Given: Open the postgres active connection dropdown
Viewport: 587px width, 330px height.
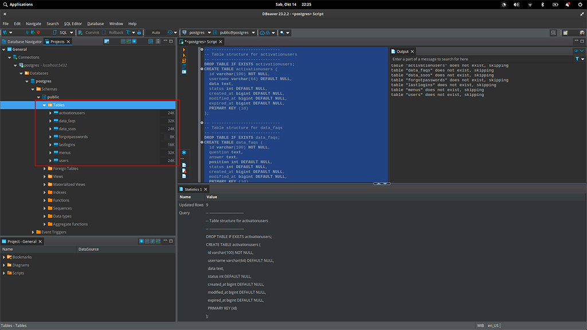Looking at the screenshot, I should 198,33.
